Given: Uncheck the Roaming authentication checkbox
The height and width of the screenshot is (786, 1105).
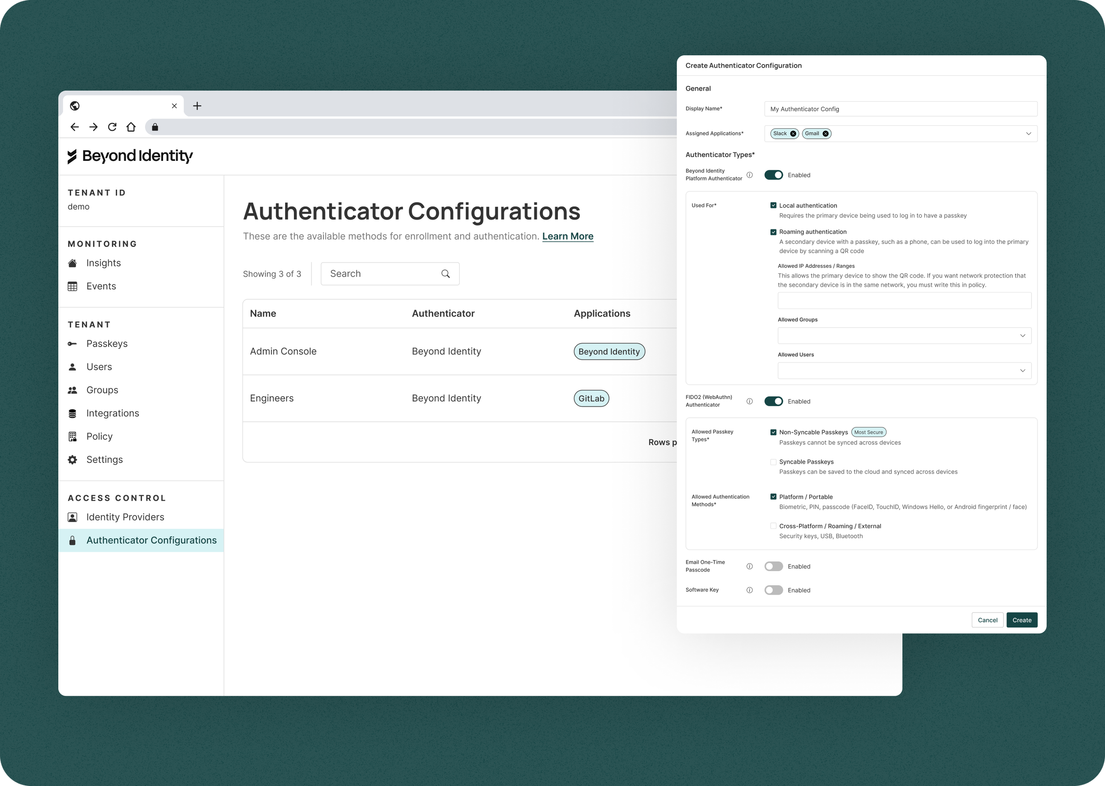Looking at the screenshot, I should point(773,232).
